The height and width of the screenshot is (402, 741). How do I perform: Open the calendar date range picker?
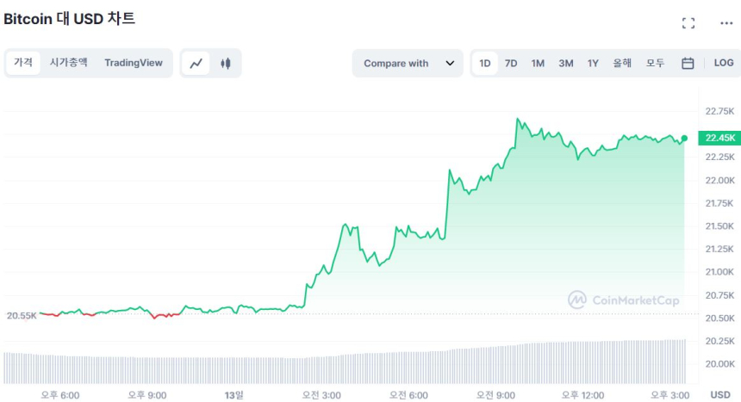pyautogui.click(x=688, y=63)
